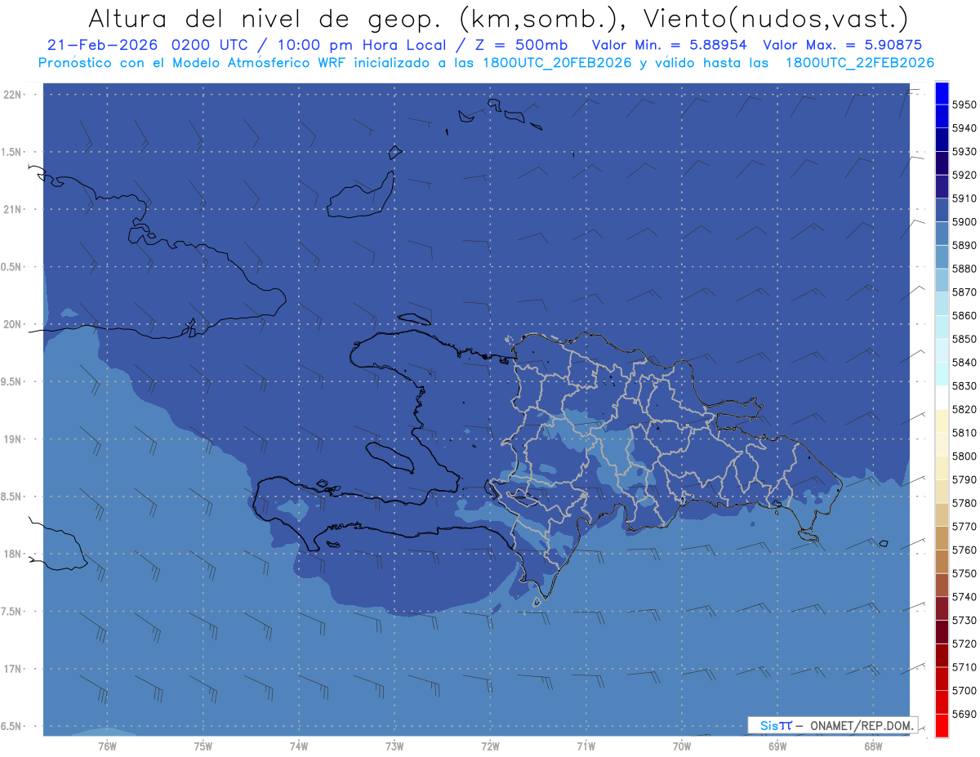980x757 pixels.
Task: Click the '5800' legend value
Action: [964, 456]
